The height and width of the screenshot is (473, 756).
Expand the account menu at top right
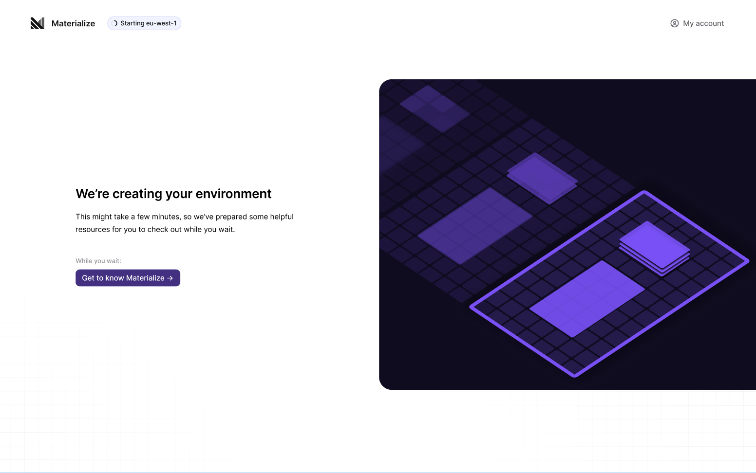click(x=697, y=23)
